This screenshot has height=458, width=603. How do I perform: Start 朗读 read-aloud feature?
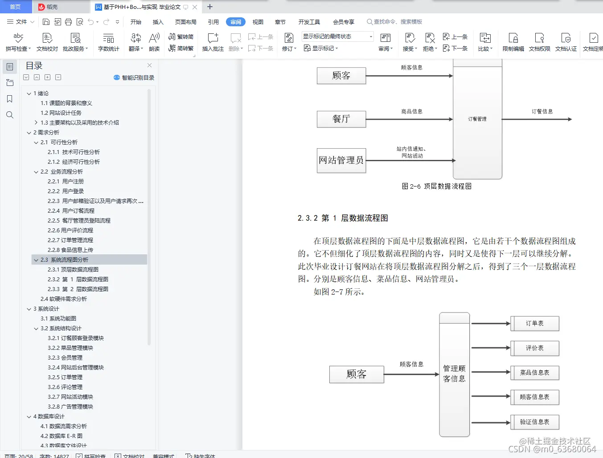154,42
